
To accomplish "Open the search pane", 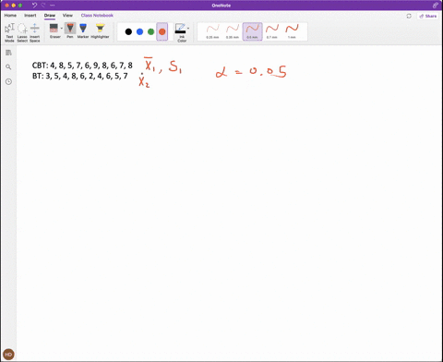I will point(8,66).
